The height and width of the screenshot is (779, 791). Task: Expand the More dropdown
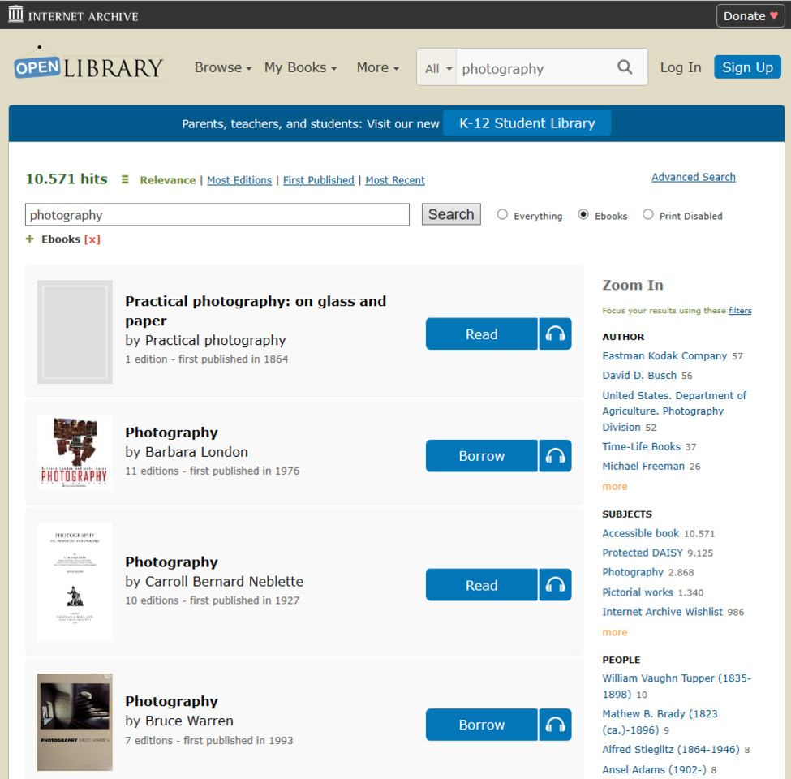pos(376,68)
